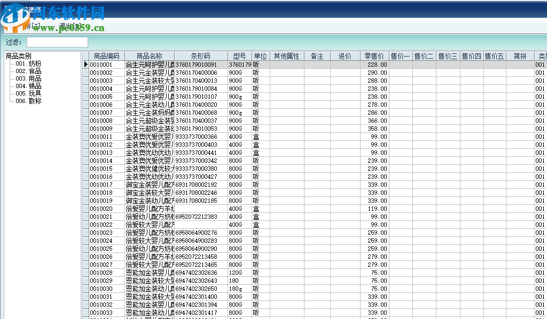Click the 售价五 column header
Screen dimensions: 547x319
point(494,56)
